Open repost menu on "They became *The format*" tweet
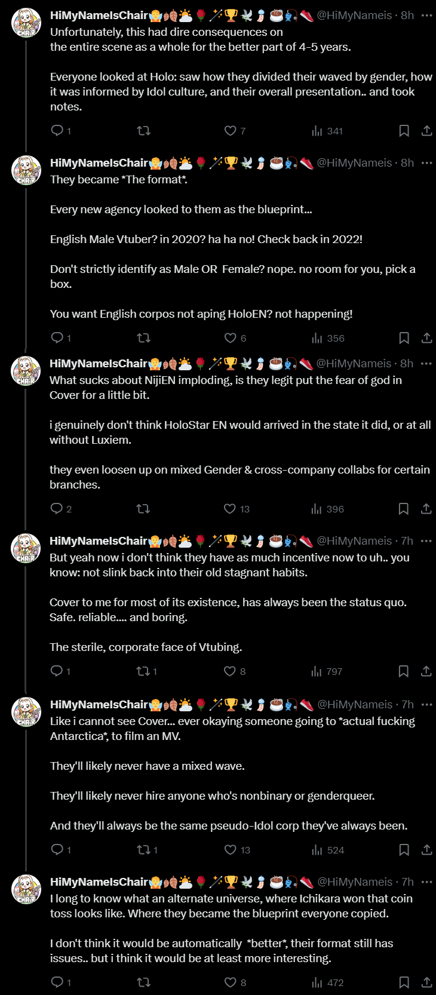 (144, 338)
